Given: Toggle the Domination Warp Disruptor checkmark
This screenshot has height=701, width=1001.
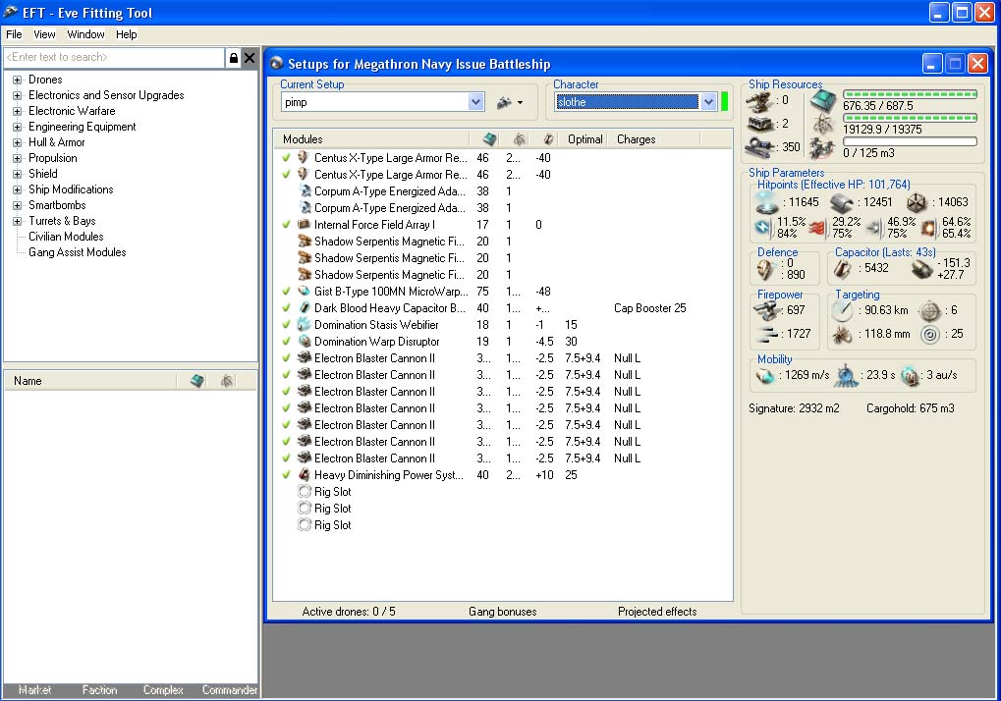Looking at the screenshot, I should 286,342.
